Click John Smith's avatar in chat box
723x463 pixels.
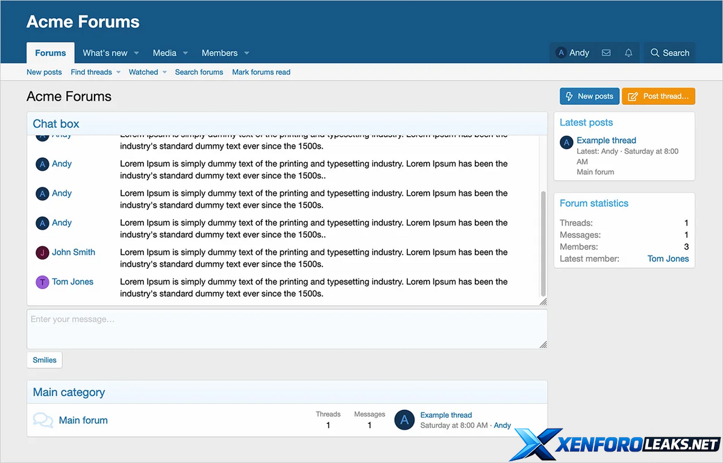click(42, 253)
